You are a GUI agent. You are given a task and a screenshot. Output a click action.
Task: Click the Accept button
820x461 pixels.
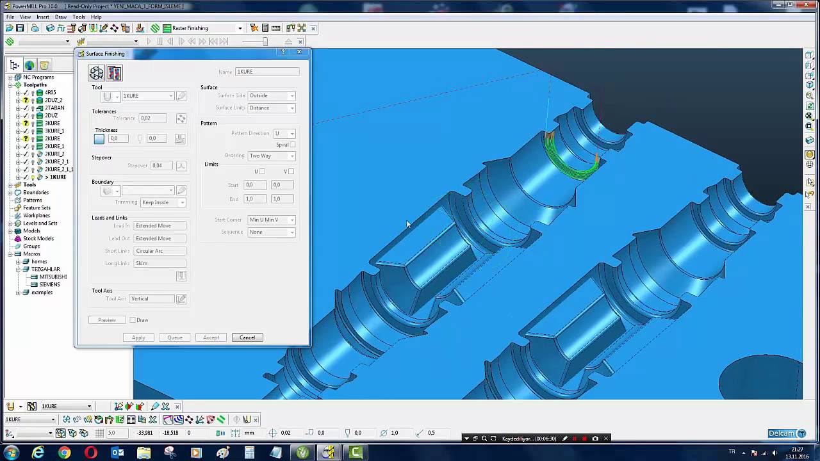211,337
